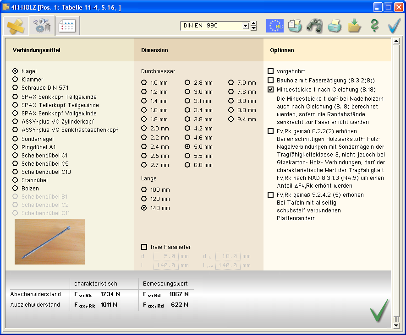Open help with the question mark icon
The height and width of the screenshot is (335, 406).
(x=374, y=26)
